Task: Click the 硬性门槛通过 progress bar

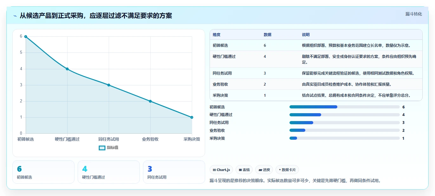Action: 345,115
